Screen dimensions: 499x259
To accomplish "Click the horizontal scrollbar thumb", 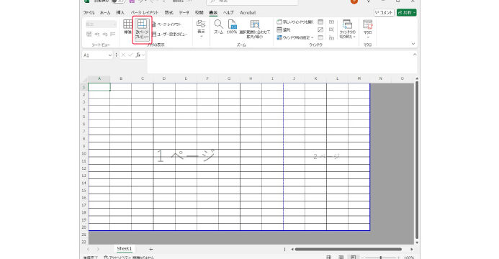I will point(349,250).
